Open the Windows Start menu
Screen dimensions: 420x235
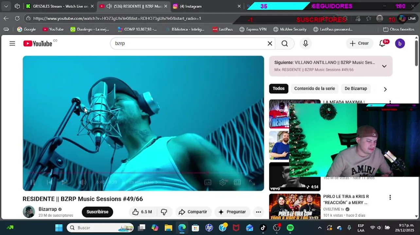59,228
